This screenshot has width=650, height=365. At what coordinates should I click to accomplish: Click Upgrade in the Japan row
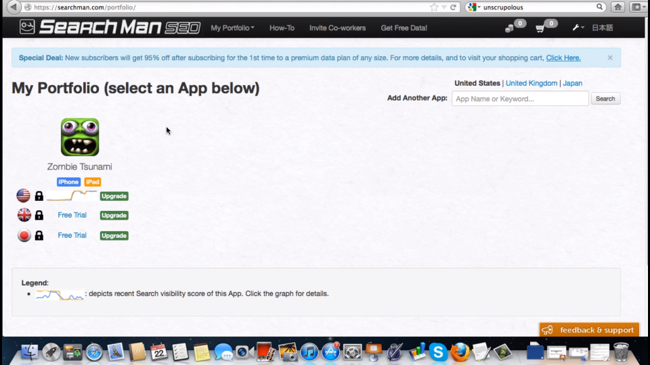(114, 235)
